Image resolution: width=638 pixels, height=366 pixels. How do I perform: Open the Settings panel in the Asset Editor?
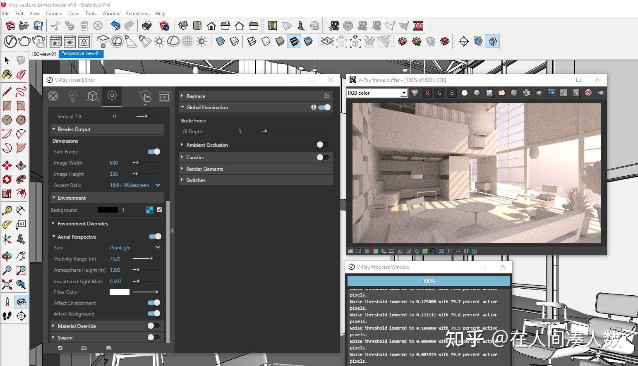tap(112, 96)
